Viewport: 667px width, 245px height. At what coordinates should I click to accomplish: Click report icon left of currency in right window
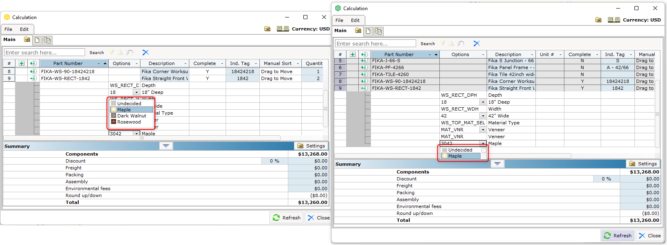point(598,20)
